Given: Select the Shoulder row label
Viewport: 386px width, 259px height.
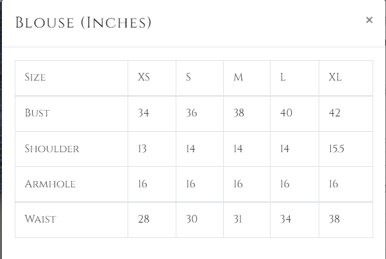Looking at the screenshot, I should click(x=52, y=149).
